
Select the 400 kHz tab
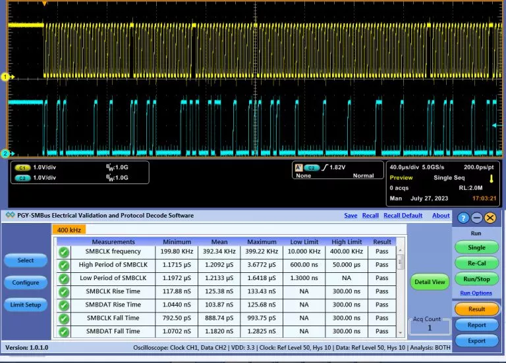pos(69,230)
